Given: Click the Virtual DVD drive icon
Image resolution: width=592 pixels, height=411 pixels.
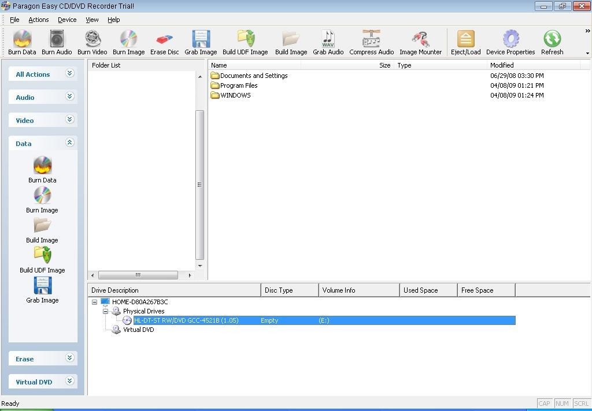Looking at the screenshot, I should [x=116, y=330].
